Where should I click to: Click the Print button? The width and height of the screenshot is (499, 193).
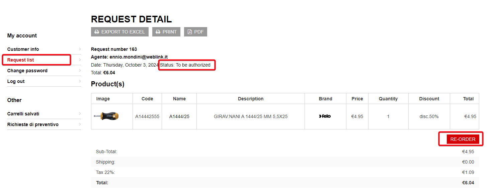click(166, 32)
